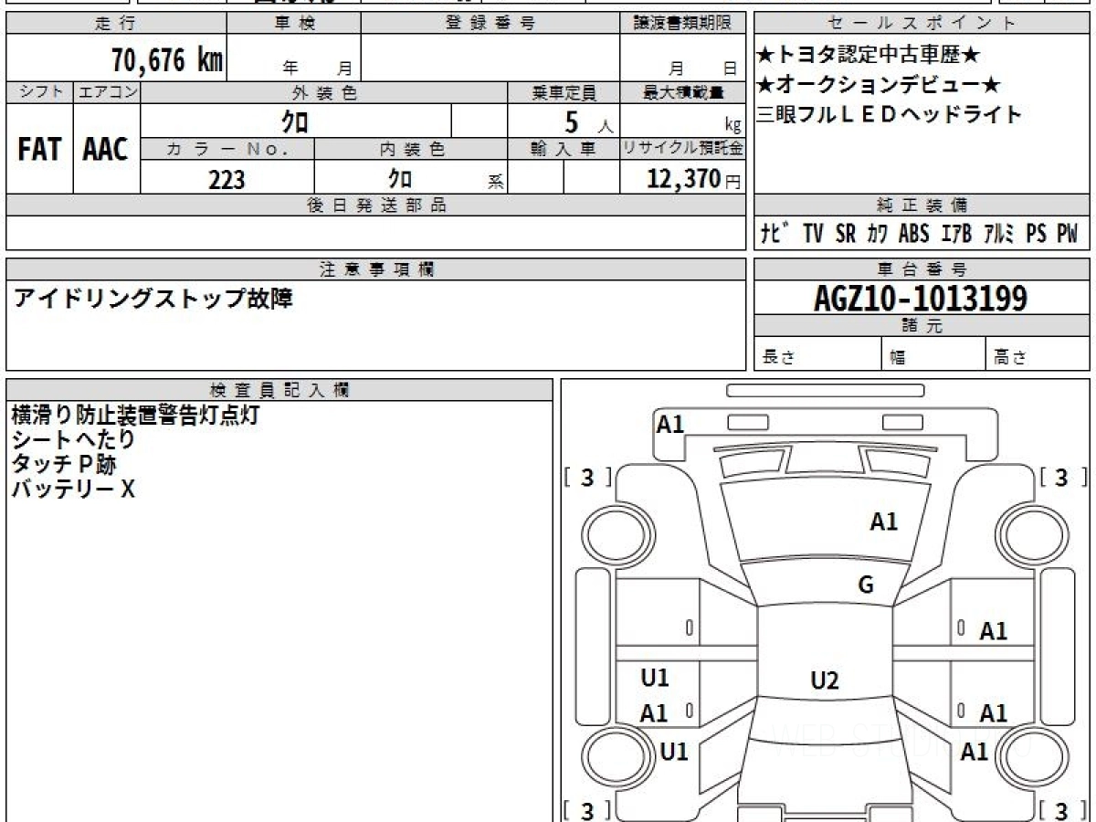Select the SR sunroof equipment code
Screen dimensions: 1096x822
(x=846, y=234)
